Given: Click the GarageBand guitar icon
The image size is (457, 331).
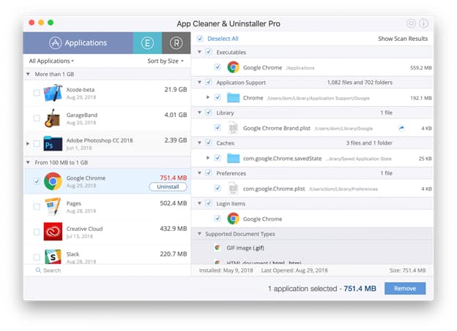Looking at the screenshot, I should [53, 118].
